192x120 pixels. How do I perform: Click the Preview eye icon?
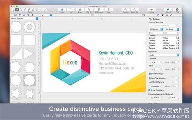point(151,10)
